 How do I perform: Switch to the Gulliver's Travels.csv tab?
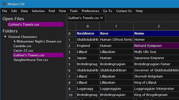click(83, 18)
